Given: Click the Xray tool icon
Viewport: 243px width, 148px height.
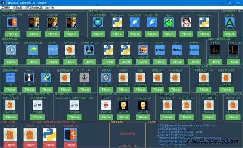Looking at the screenshot, I should pos(98,22).
